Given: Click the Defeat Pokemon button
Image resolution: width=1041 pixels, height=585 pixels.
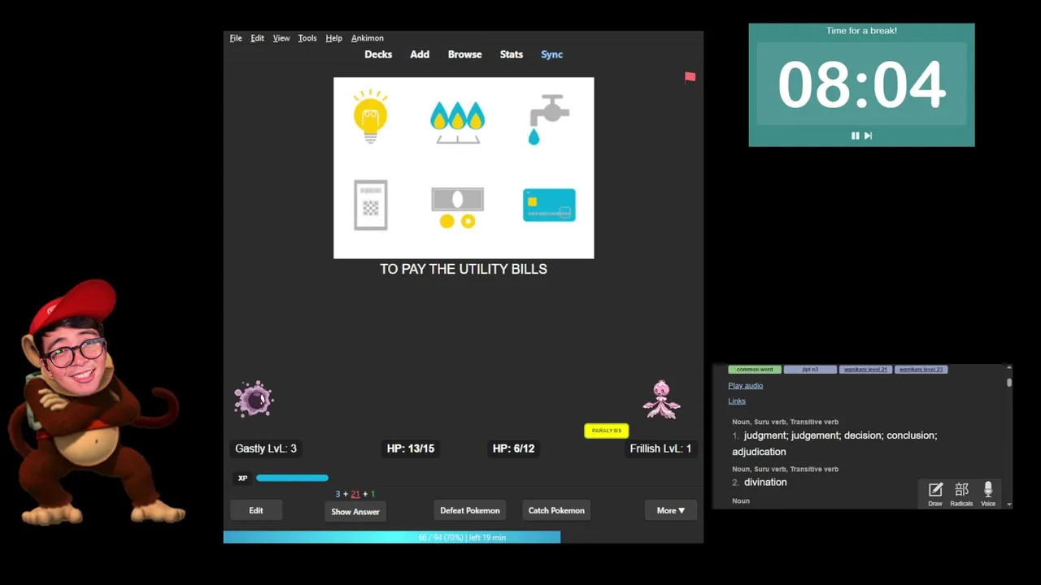Looking at the screenshot, I should point(470,510).
